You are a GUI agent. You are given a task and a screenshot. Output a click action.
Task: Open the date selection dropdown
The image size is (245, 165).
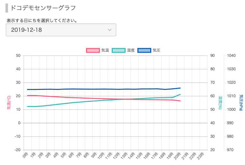(61, 30)
